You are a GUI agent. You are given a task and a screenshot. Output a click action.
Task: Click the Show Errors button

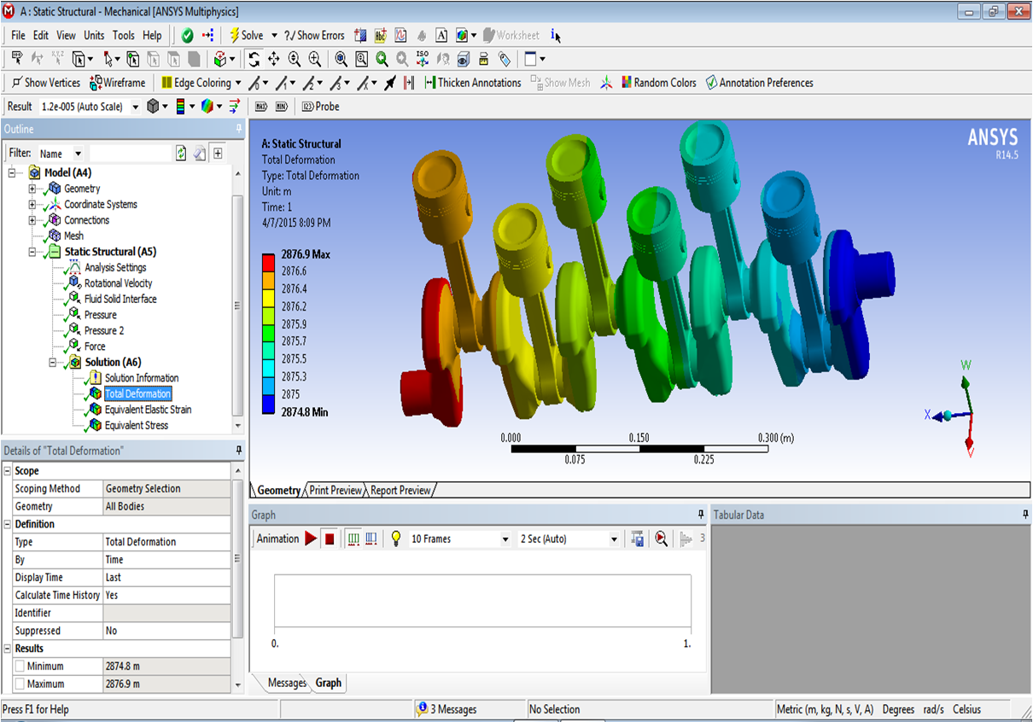point(315,36)
